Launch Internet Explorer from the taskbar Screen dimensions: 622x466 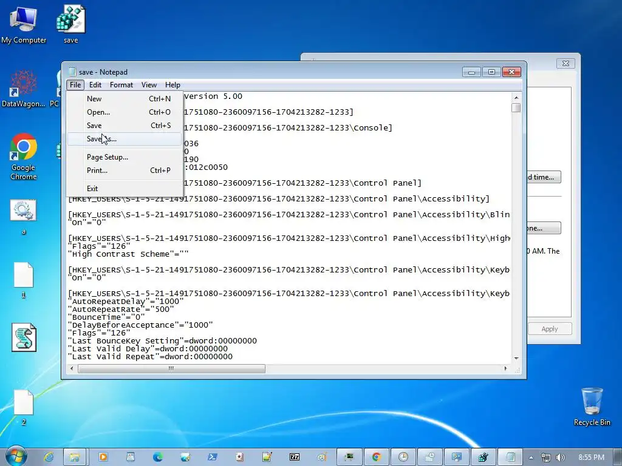49,458
